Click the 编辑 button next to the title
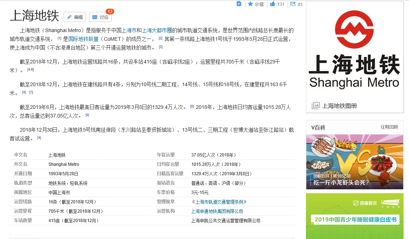 pos(74,17)
